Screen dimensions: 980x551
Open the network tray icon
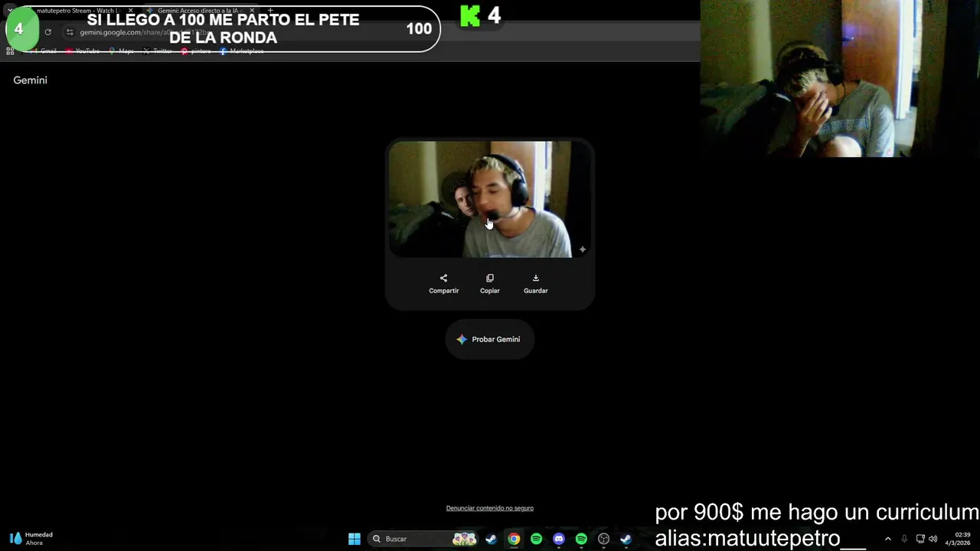(x=920, y=539)
